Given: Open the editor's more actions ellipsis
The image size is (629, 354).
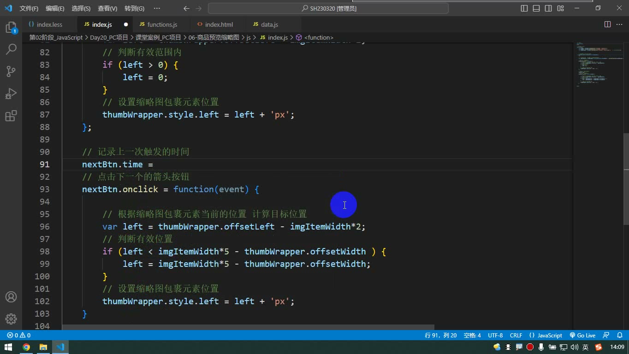Looking at the screenshot, I should click(619, 24).
